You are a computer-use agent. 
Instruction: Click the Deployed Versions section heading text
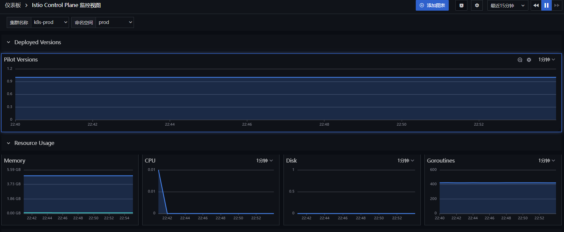coord(38,42)
